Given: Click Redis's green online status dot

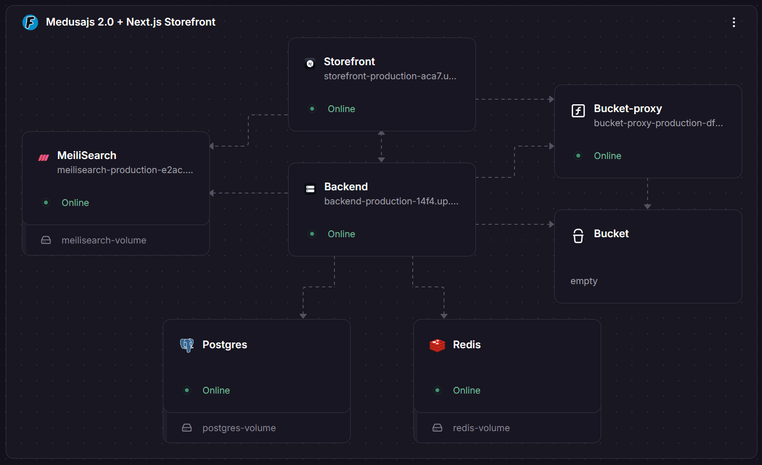Looking at the screenshot, I should click(437, 390).
